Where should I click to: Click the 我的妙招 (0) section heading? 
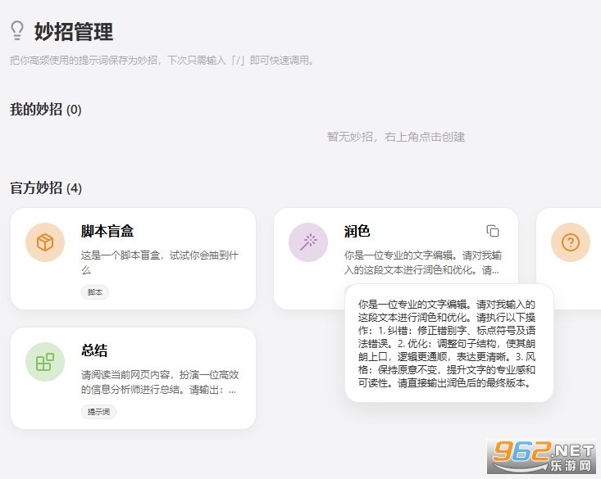coord(46,110)
